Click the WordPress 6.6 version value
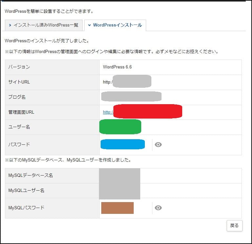Image resolution: width=252 pixels, height=244 pixels. click(117, 67)
